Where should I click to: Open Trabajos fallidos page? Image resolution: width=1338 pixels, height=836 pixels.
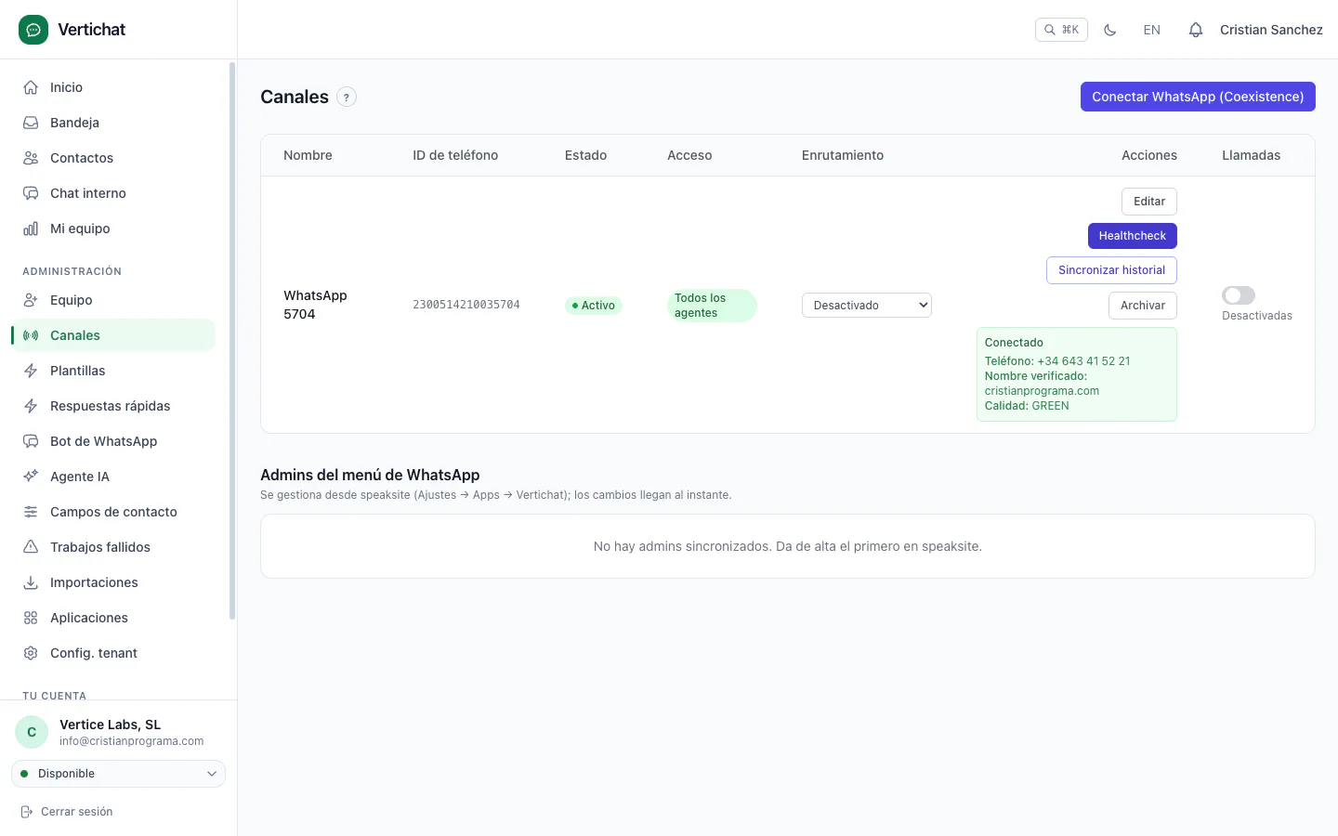pyautogui.click(x=113, y=547)
